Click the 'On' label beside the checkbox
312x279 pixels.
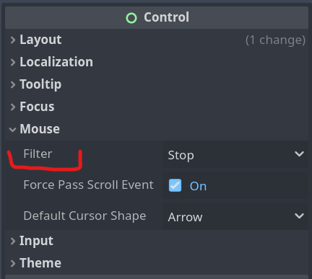coord(198,186)
